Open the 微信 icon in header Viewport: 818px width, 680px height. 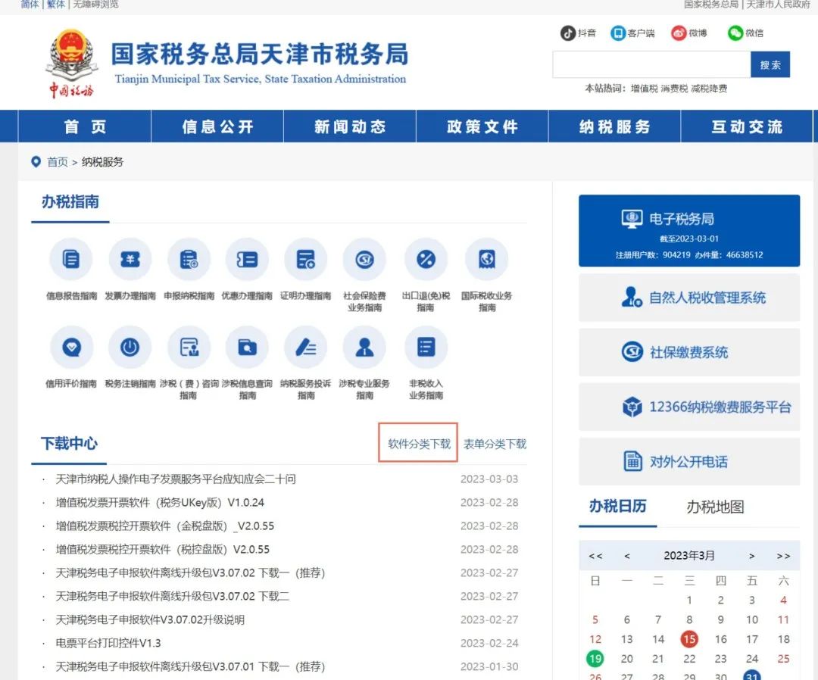click(x=735, y=33)
